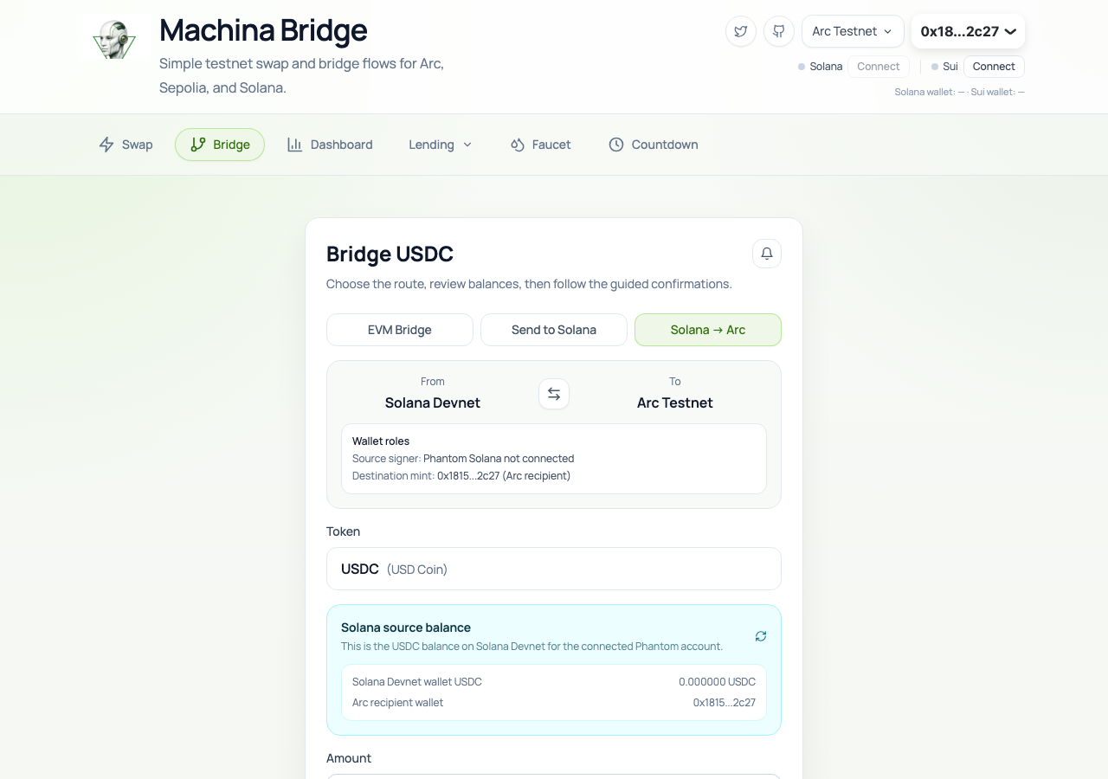Connect the Solana wallet

(x=879, y=67)
